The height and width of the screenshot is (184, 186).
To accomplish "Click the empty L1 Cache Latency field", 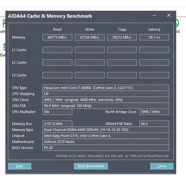I will point(154,50).
